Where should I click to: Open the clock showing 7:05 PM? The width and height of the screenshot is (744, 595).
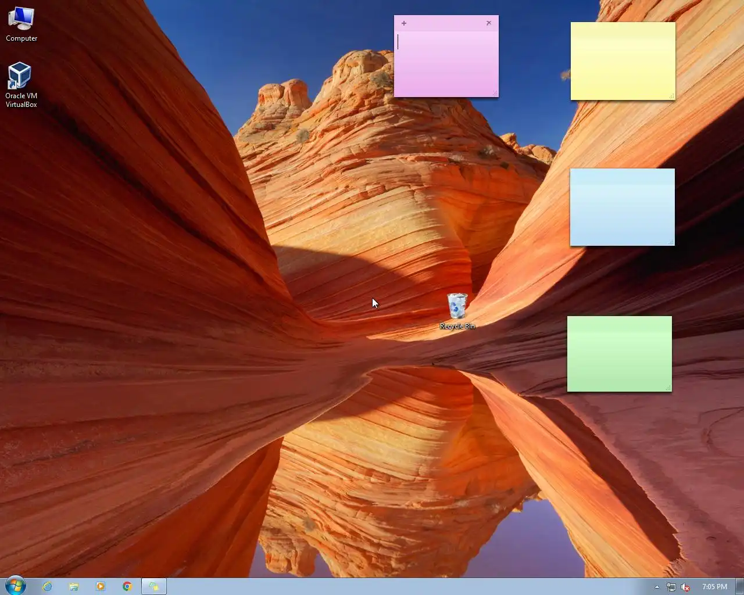[x=714, y=587]
